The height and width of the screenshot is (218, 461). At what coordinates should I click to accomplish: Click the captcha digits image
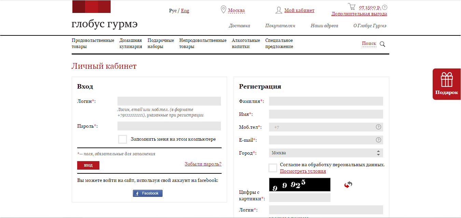point(300,185)
